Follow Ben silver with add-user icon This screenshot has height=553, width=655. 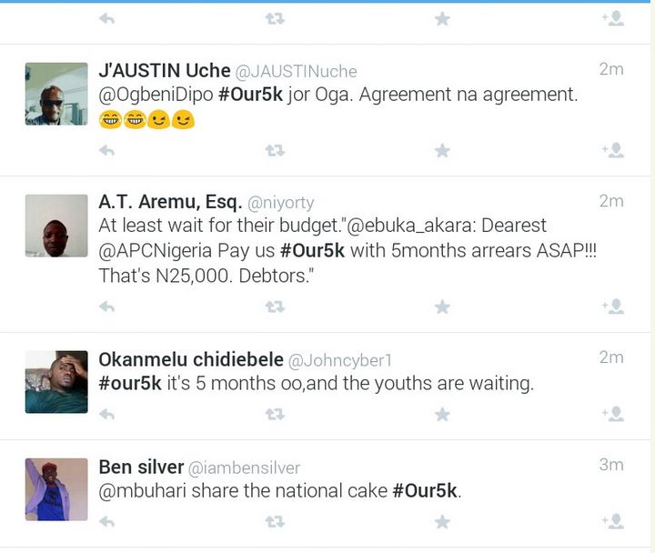[x=613, y=521]
